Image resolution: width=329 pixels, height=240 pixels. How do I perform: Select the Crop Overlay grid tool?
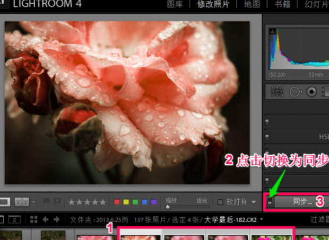[277, 92]
